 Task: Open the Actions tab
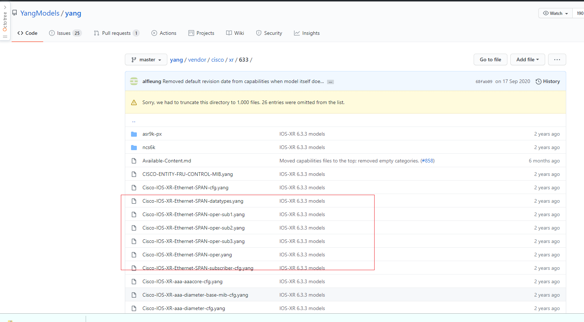pos(164,33)
